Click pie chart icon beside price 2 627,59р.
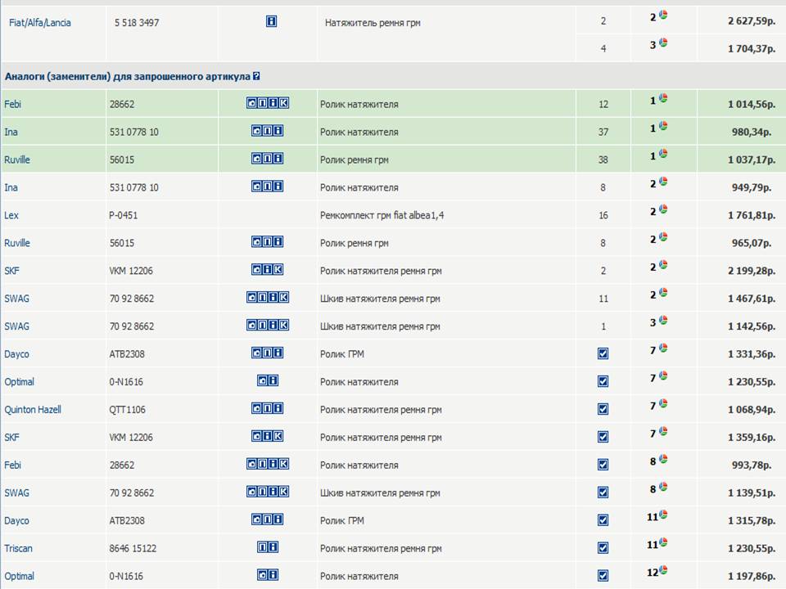This screenshot has width=786, height=589. (663, 16)
